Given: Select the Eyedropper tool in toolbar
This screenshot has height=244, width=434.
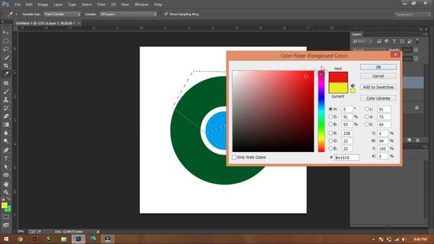Looking at the screenshot, I should [x=6, y=74].
